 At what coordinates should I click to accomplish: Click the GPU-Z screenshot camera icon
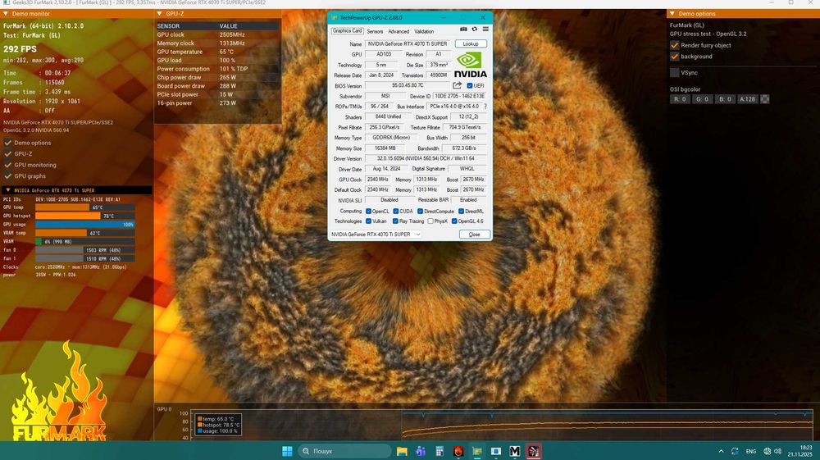point(463,30)
